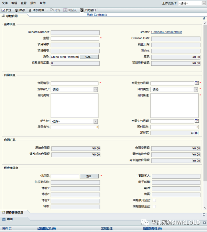Click the 合同编号 input field

pos(74,83)
